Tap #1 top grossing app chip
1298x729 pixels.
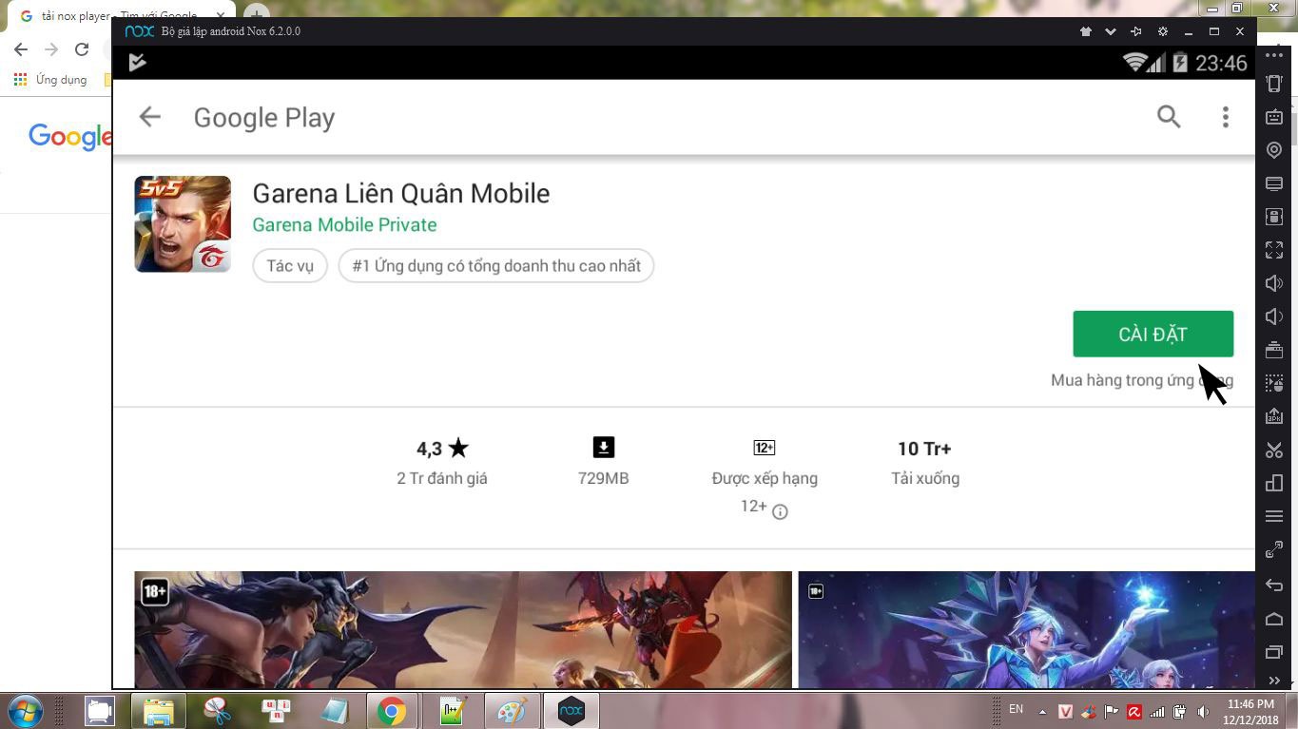tap(496, 266)
